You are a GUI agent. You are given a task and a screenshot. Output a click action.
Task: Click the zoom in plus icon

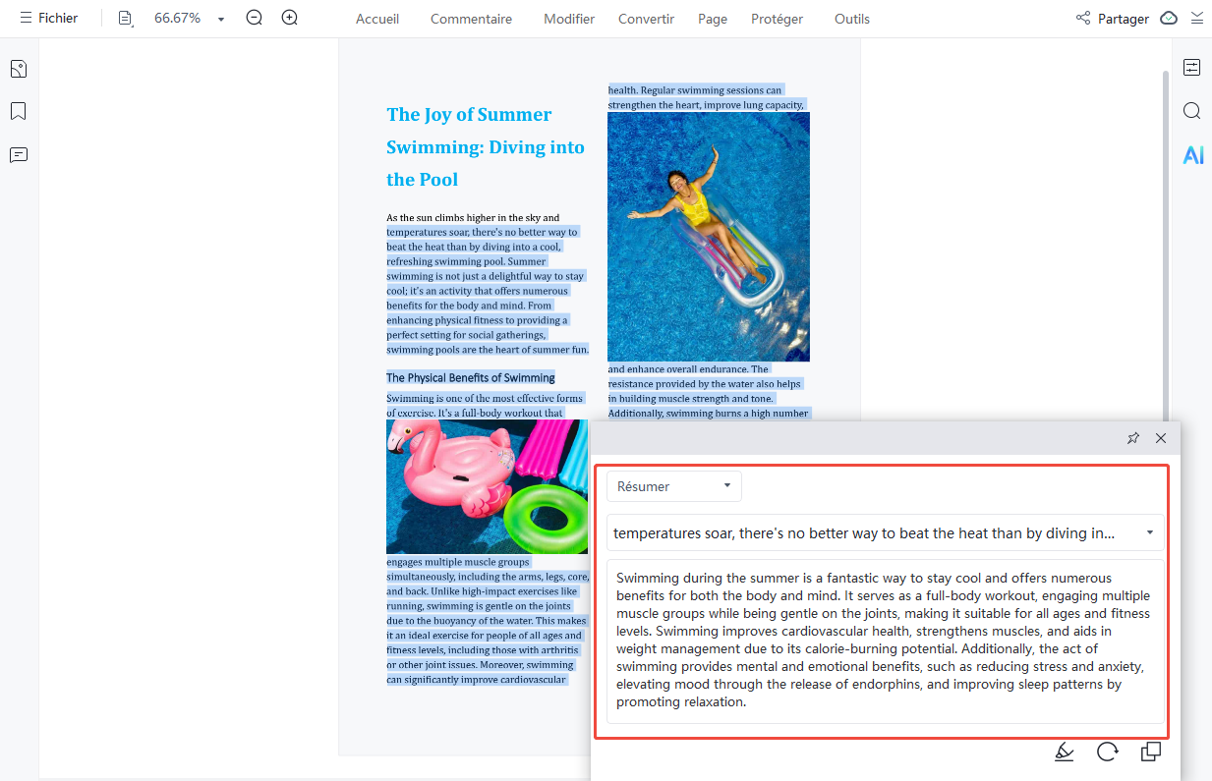[289, 19]
